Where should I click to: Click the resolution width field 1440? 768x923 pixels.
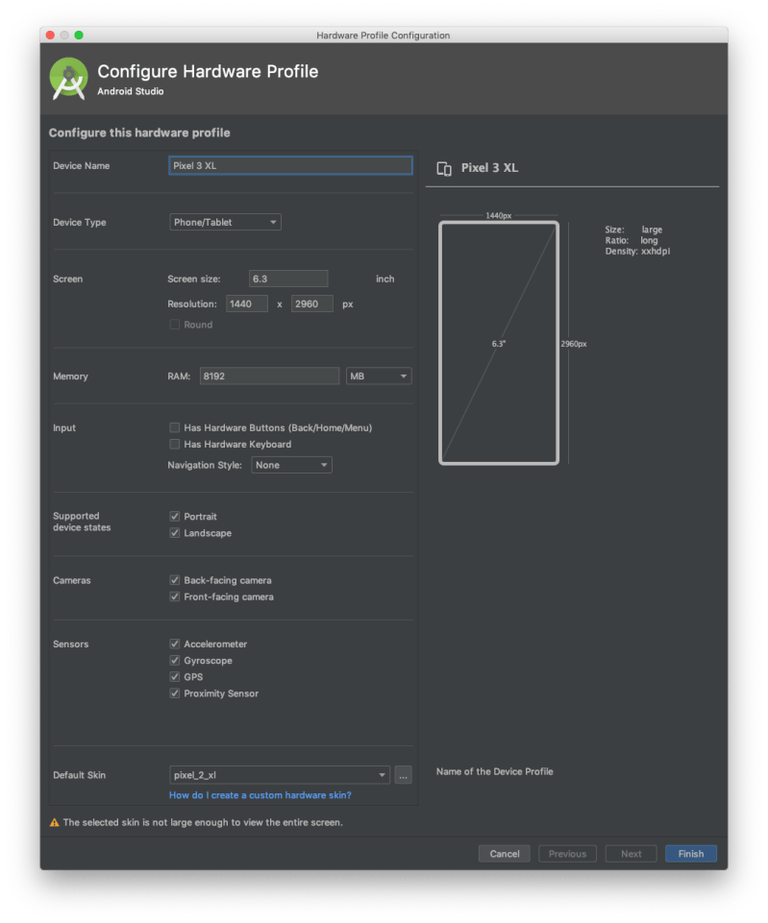click(247, 304)
